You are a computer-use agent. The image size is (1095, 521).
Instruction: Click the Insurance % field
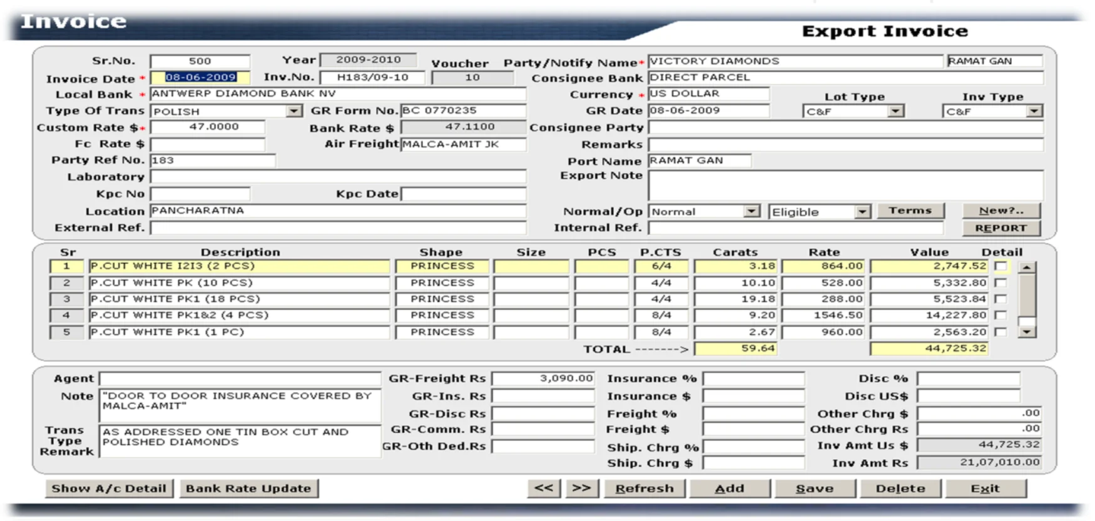[753, 379]
